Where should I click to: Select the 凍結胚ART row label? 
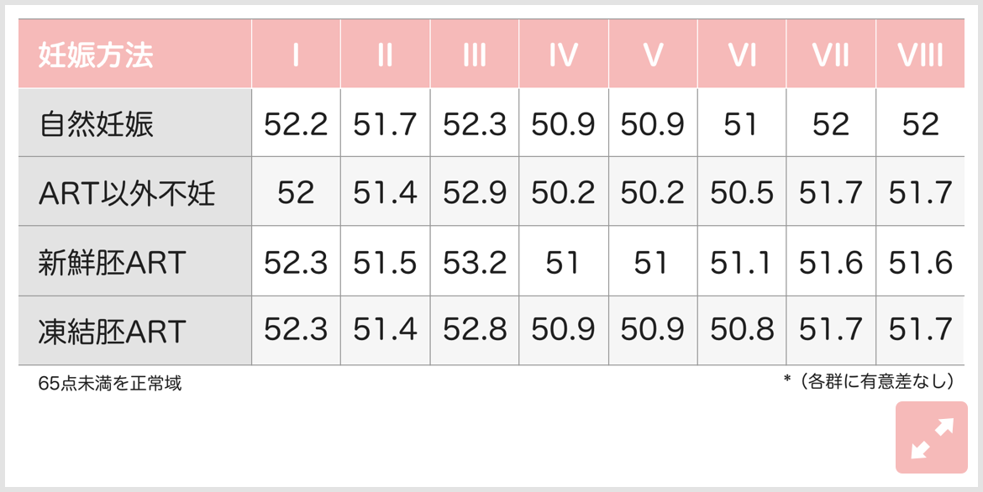(x=112, y=332)
